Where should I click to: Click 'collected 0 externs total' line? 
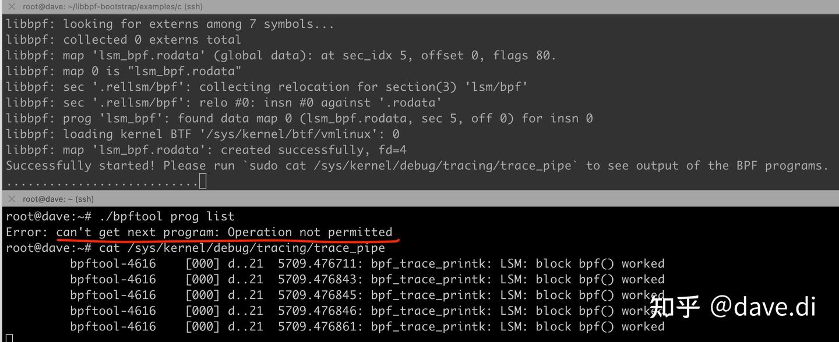tap(151, 40)
